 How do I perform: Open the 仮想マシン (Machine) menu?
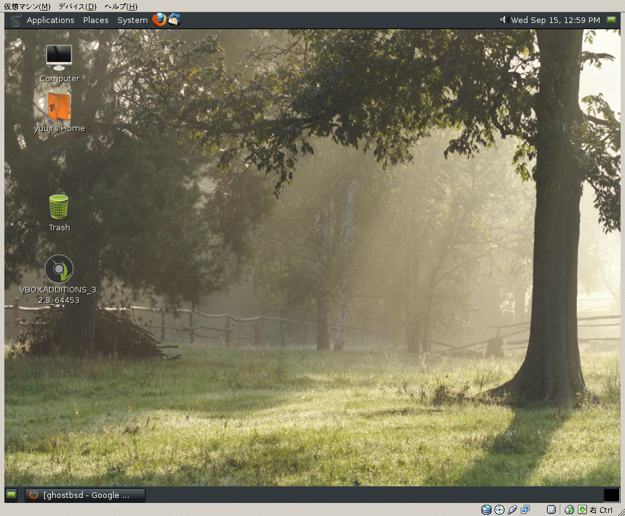coord(27,6)
